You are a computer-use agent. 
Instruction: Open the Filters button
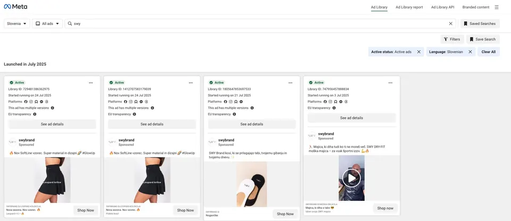[x=452, y=39]
